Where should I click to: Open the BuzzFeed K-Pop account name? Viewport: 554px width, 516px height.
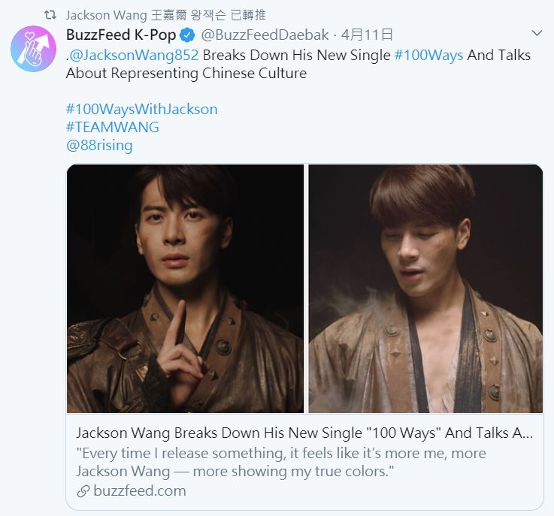tap(121, 35)
